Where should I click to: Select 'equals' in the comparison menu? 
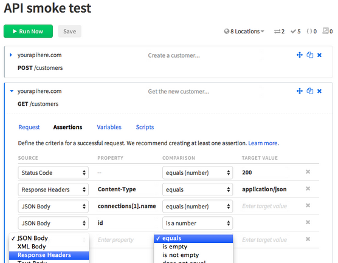pyautogui.click(x=193, y=239)
